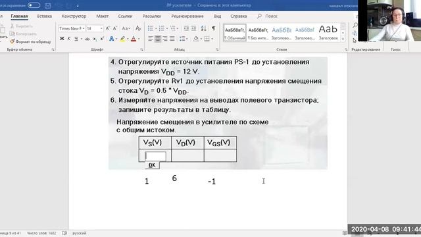
Task: Open the Вид ribbon tab
Action: [x=218, y=16]
